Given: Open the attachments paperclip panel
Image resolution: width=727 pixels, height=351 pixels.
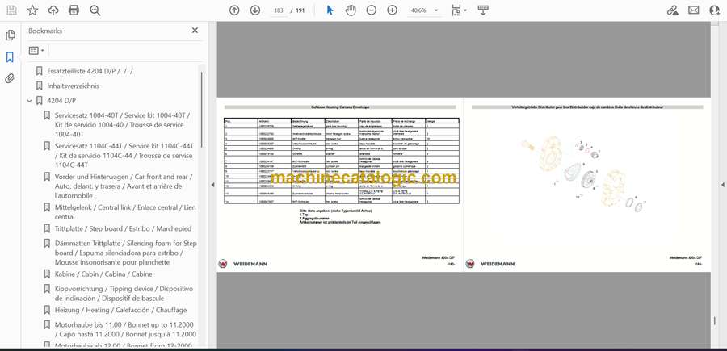Looking at the screenshot, I should [x=10, y=78].
